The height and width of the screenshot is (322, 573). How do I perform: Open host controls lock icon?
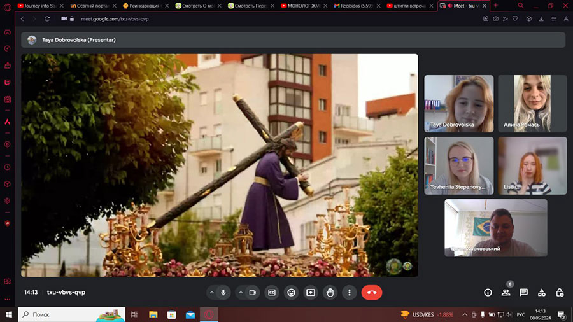pyautogui.click(x=559, y=293)
